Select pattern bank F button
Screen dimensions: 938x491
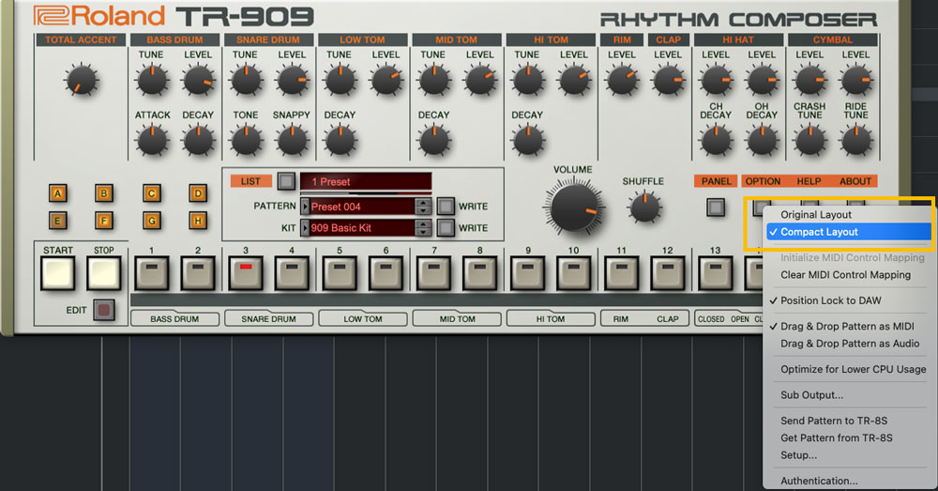point(104,221)
